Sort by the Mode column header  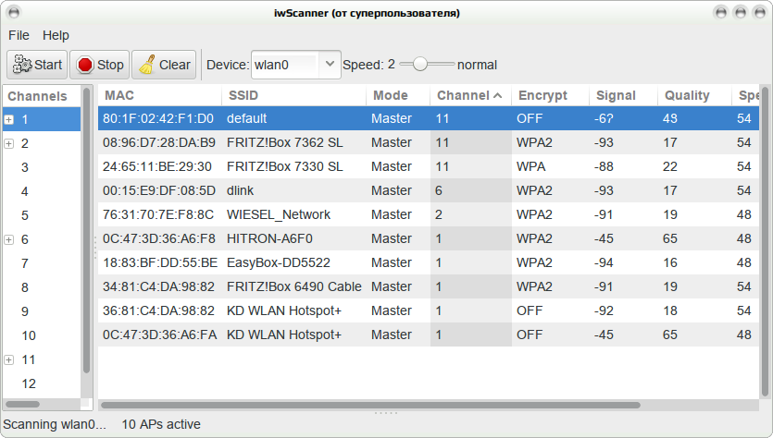point(398,95)
